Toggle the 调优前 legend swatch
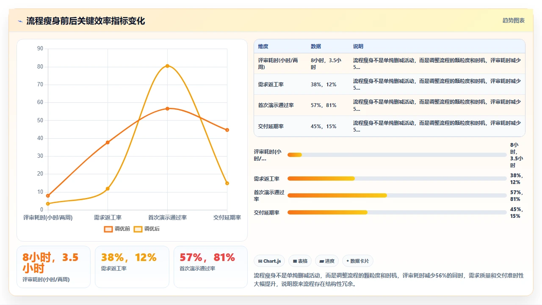The image size is (542, 305). 108,229
